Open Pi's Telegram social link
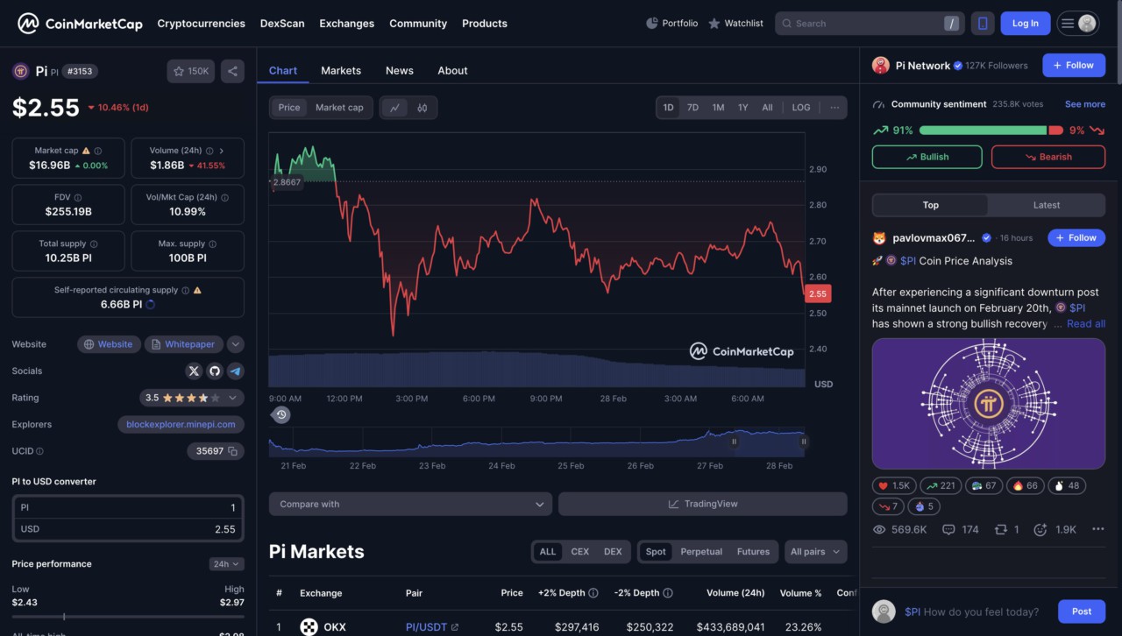This screenshot has width=1122, height=636. point(235,371)
